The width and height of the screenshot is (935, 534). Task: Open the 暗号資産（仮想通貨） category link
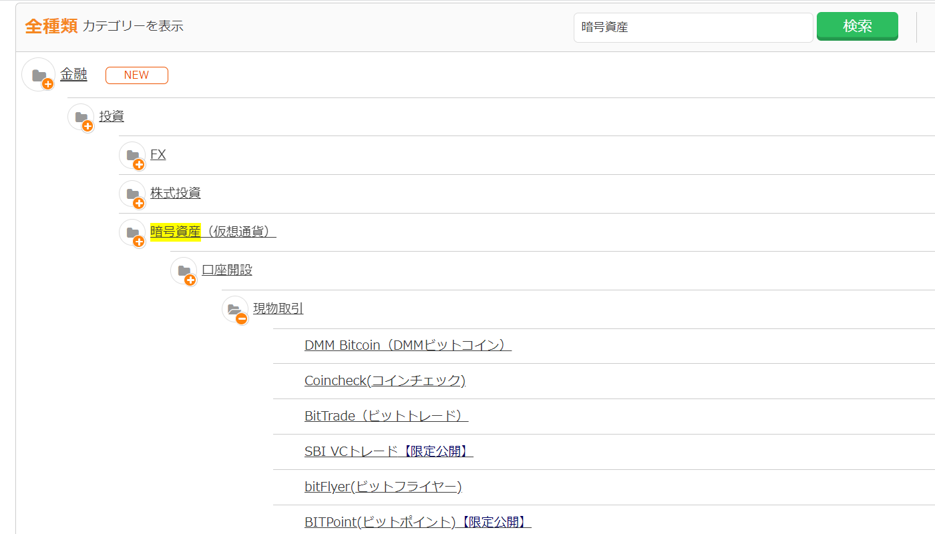coord(213,232)
